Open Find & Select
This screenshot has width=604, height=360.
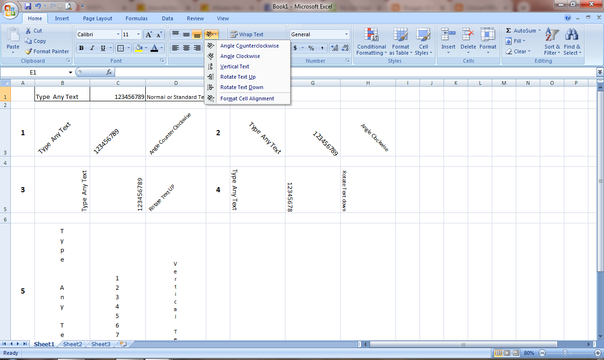coord(572,41)
